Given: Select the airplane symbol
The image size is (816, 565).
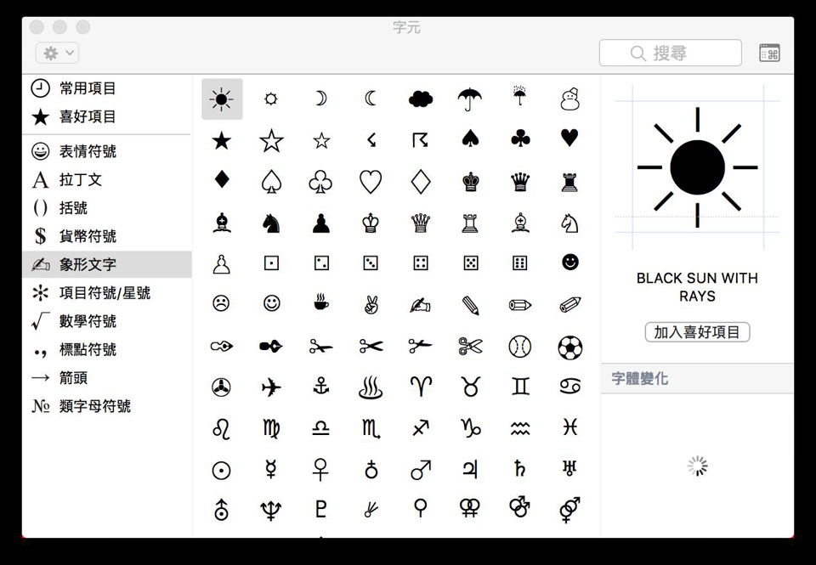Looking at the screenshot, I should point(271,387).
